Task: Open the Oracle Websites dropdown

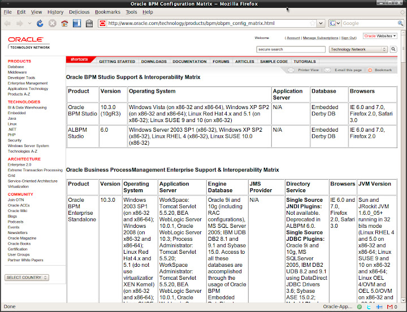Action: (x=380, y=36)
